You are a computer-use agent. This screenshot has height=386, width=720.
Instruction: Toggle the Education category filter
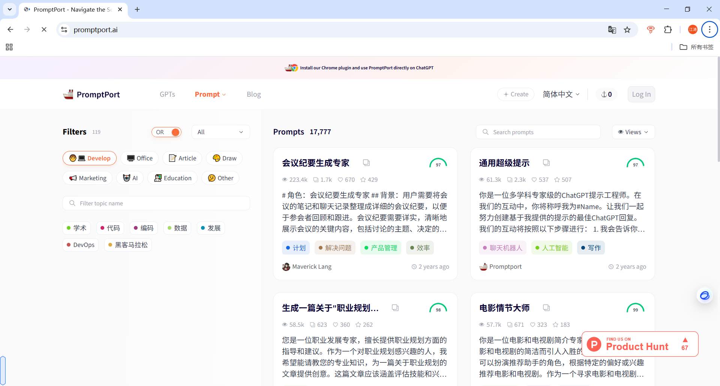(x=172, y=178)
